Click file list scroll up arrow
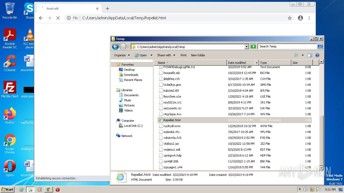 (321, 62)
